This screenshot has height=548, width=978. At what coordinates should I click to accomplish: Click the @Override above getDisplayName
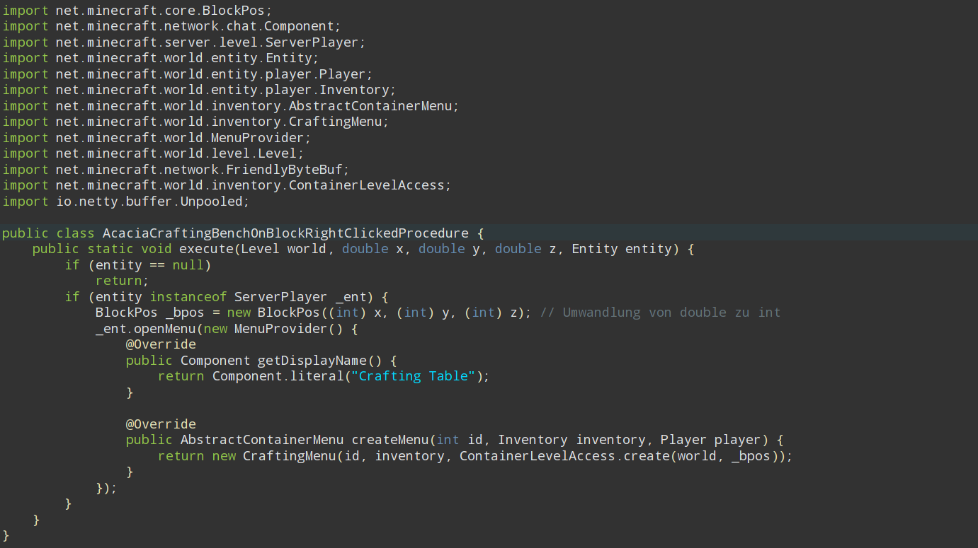161,344
